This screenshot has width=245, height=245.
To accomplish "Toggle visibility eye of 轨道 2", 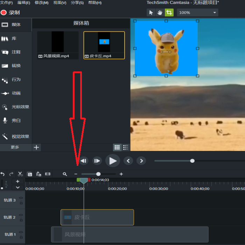I will [x=21, y=215].
